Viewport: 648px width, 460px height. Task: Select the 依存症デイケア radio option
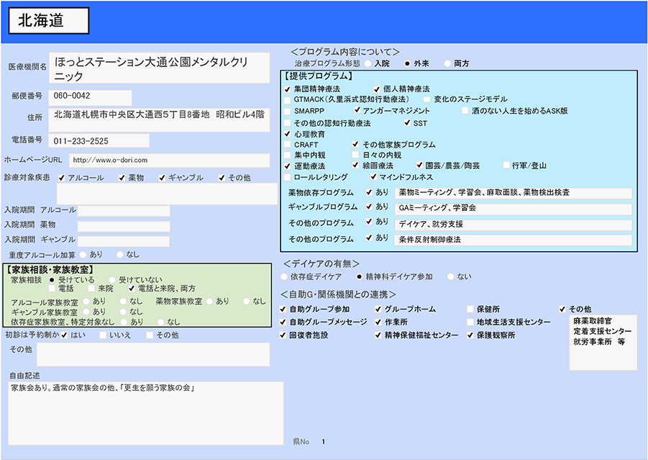[x=284, y=276]
